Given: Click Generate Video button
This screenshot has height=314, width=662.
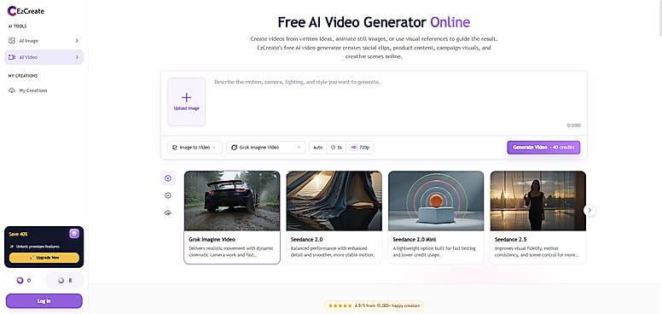Looking at the screenshot, I should [x=543, y=148].
